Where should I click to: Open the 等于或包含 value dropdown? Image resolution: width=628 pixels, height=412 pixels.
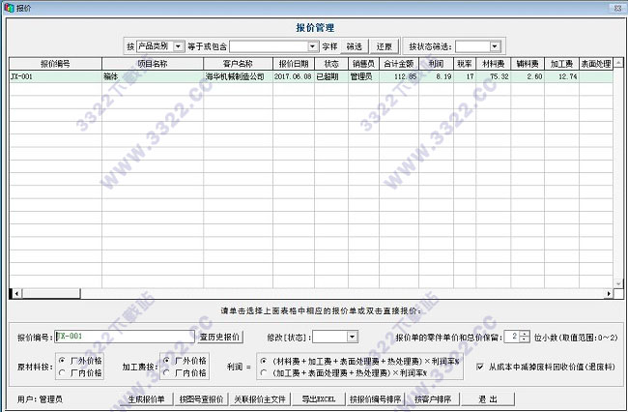pos(312,46)
